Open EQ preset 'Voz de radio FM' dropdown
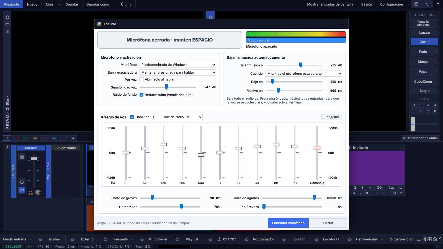Screen dimensions: 443x249 (x=182, y=117)
